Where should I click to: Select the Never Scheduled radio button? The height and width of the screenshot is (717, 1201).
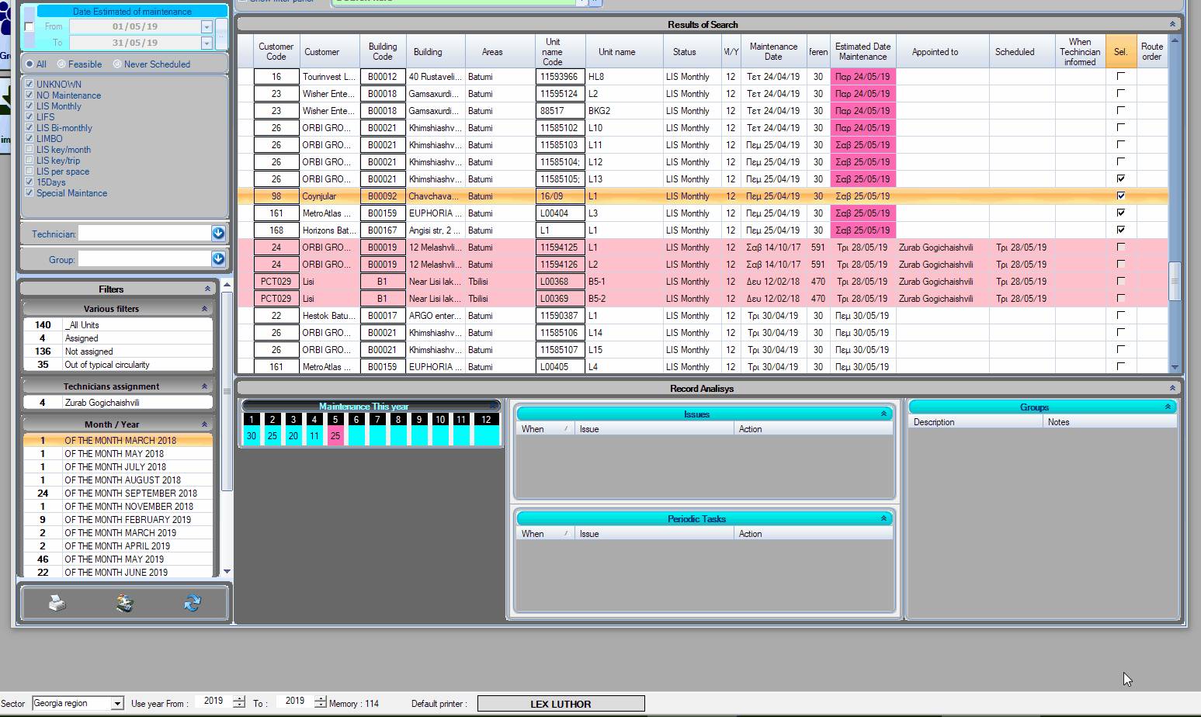117,64
